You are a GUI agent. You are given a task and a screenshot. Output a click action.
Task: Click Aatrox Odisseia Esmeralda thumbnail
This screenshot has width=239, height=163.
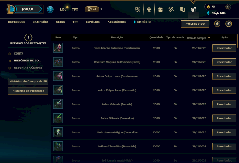[x=58, y=118]
